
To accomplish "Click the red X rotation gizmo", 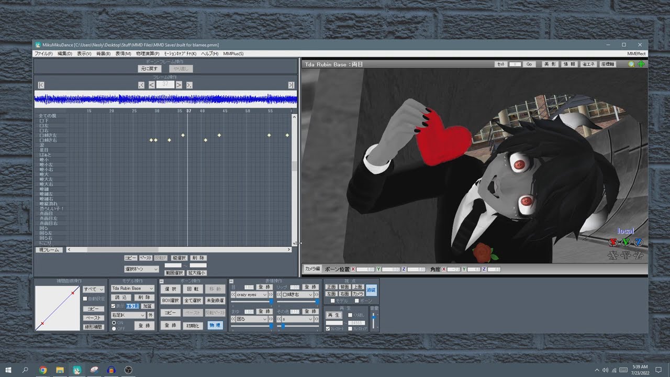I will [613, 242].
